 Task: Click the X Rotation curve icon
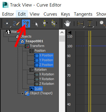[x=37, y=74]
